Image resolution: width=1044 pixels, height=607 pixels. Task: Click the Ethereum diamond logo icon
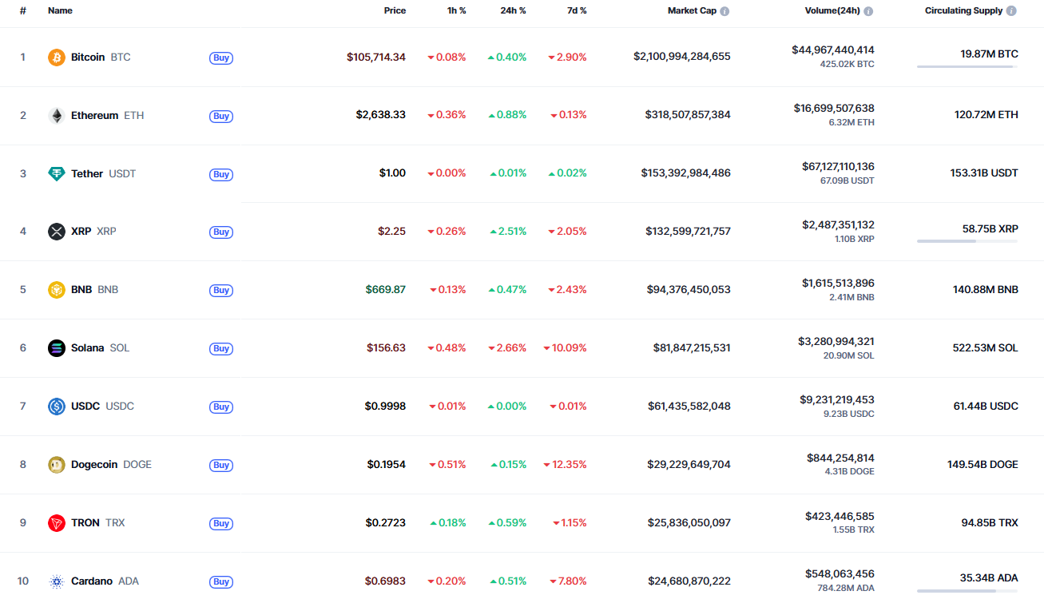pyautogui.click(x=56, y=116)
